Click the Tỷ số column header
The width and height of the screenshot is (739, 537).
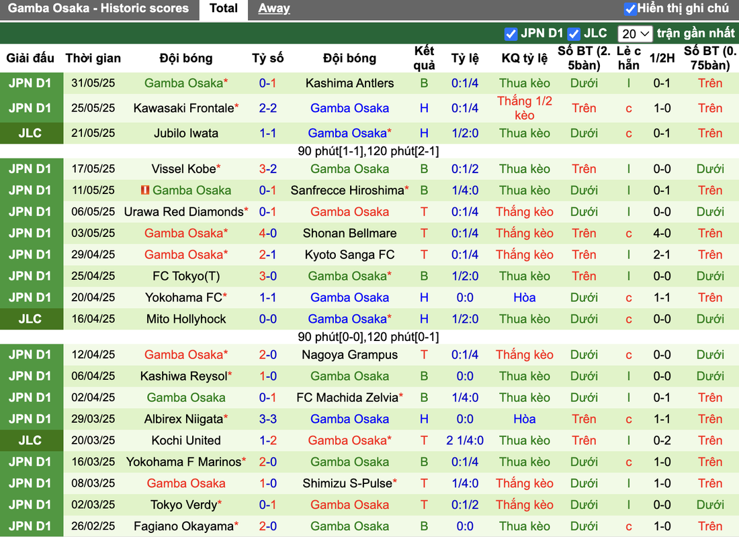(x=267, y=58)
